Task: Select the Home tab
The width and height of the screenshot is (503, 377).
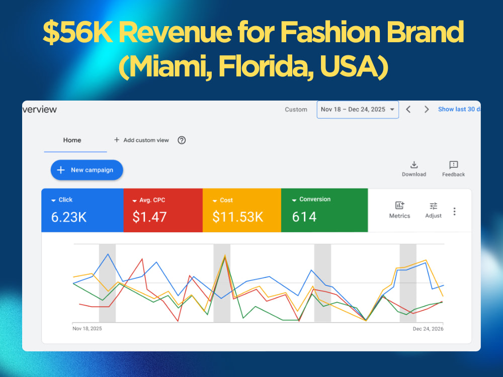Action: click(x=72, y=140)
